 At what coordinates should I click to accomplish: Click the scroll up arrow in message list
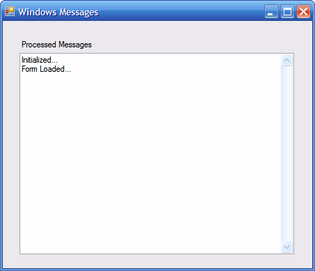tap(286, 61)
